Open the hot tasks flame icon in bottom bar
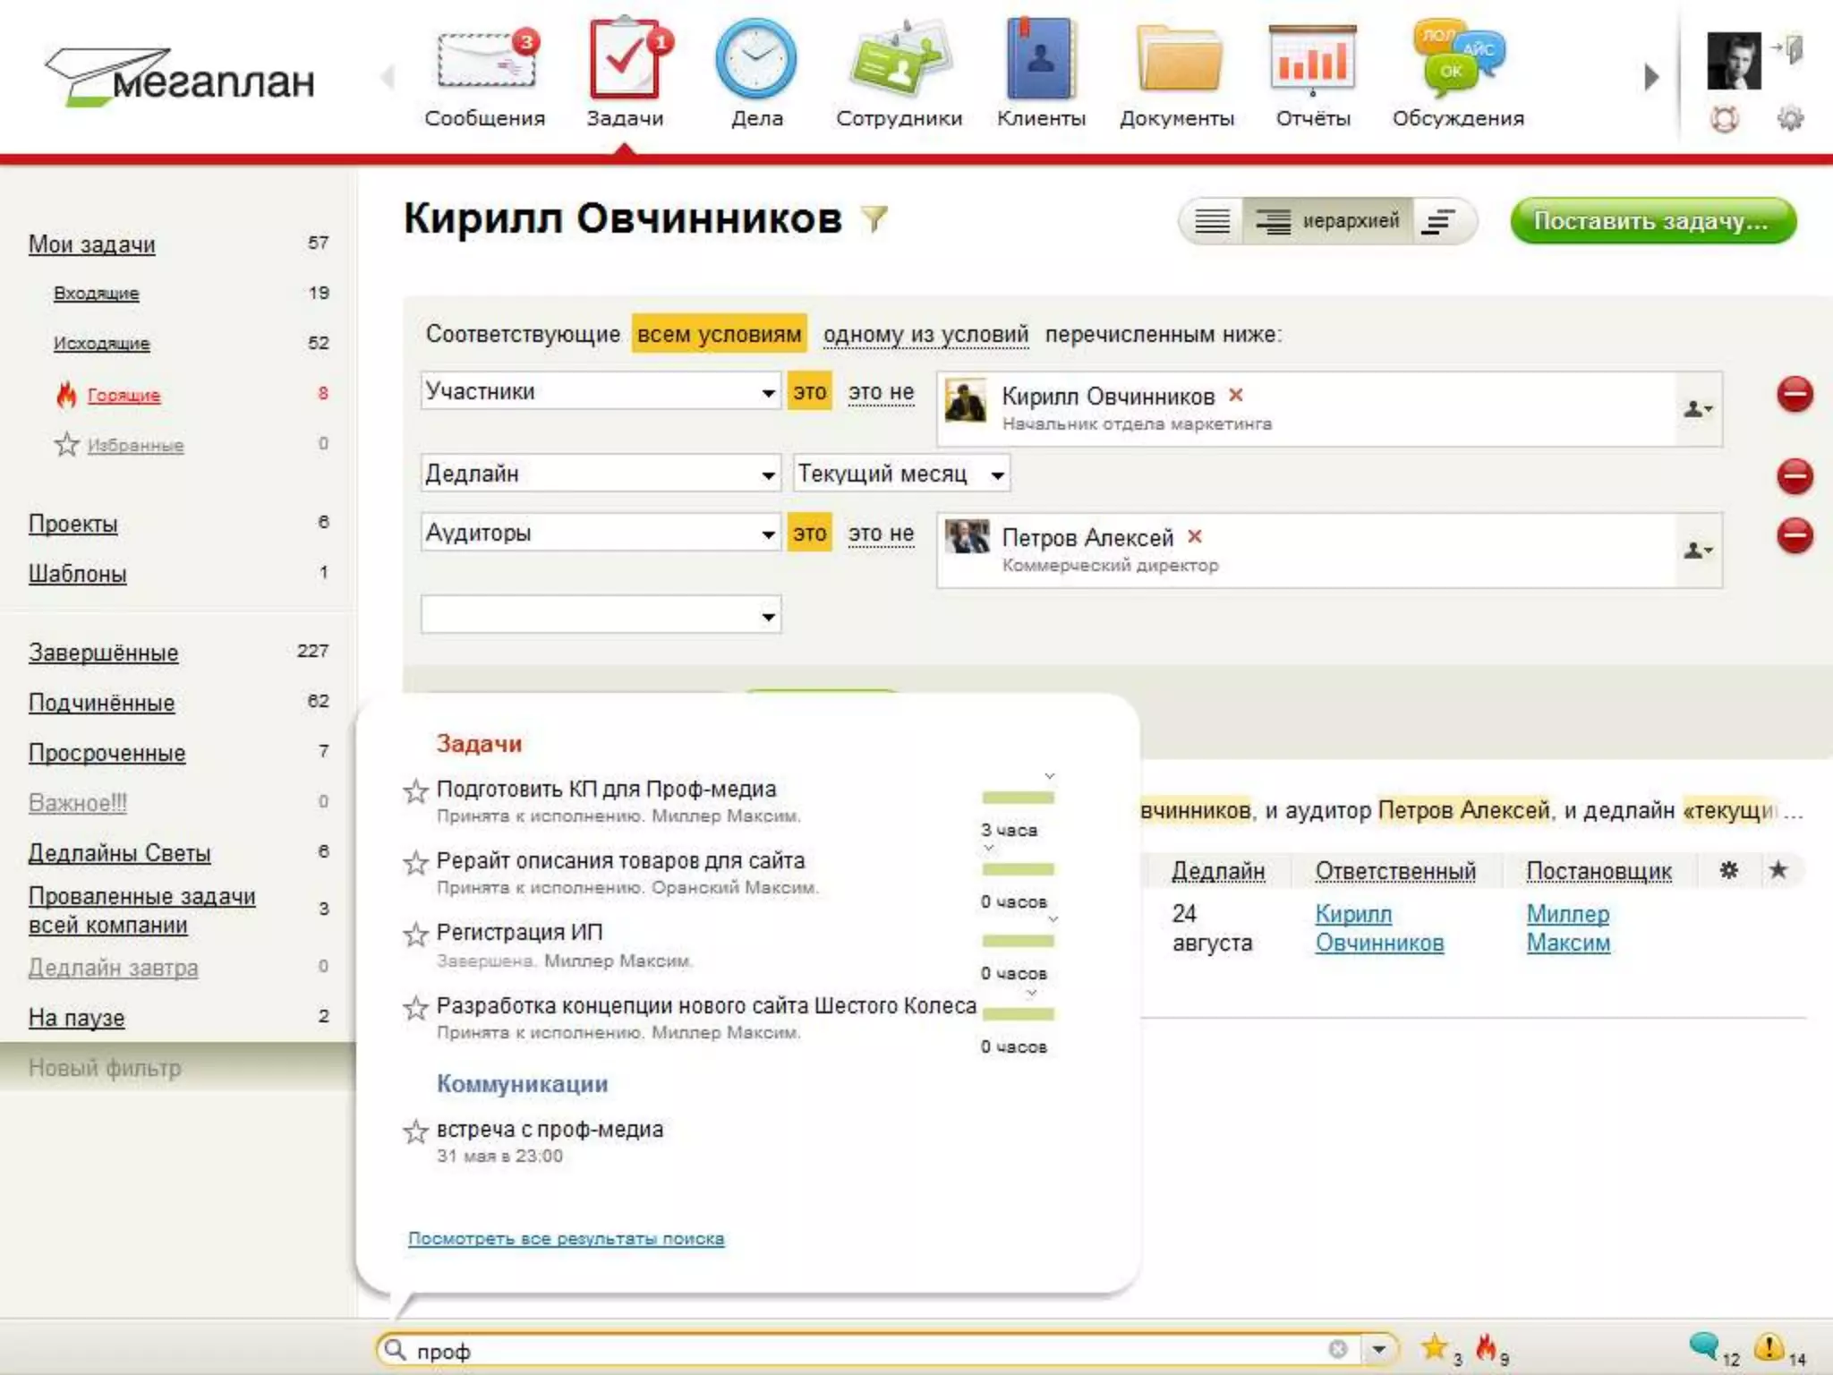The image size is (1833, 1375). (x=1486, y=1347)
